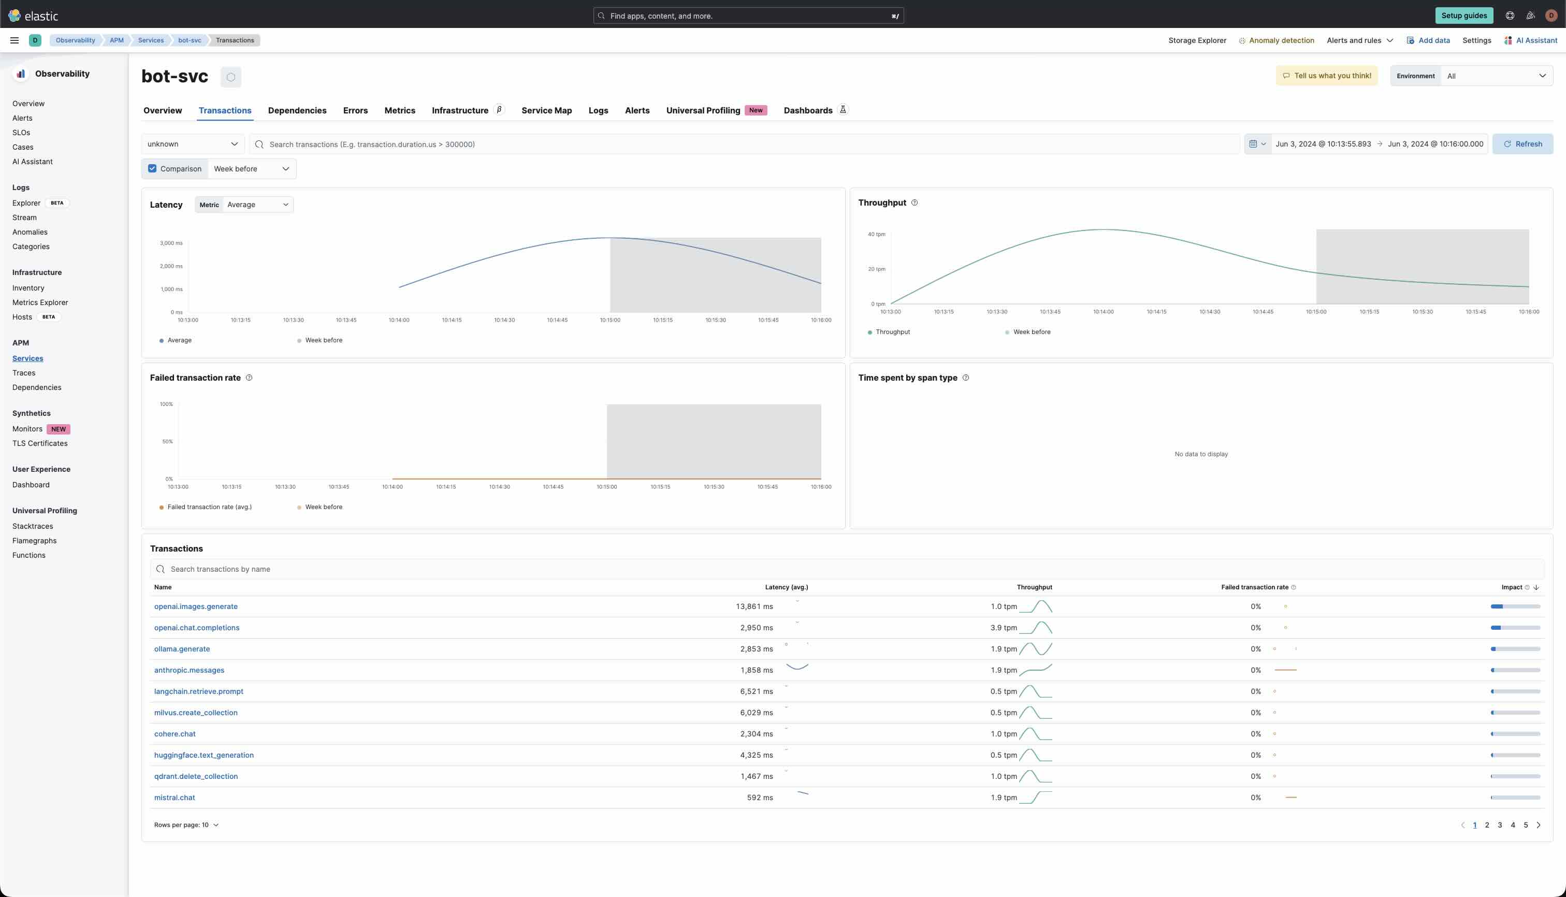Click Failed transaction rate info icon
Screen dimensions: 1566x897
point(249,378)
